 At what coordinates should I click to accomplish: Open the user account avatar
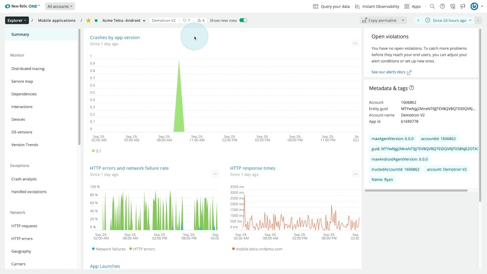(x=474, y=6)
